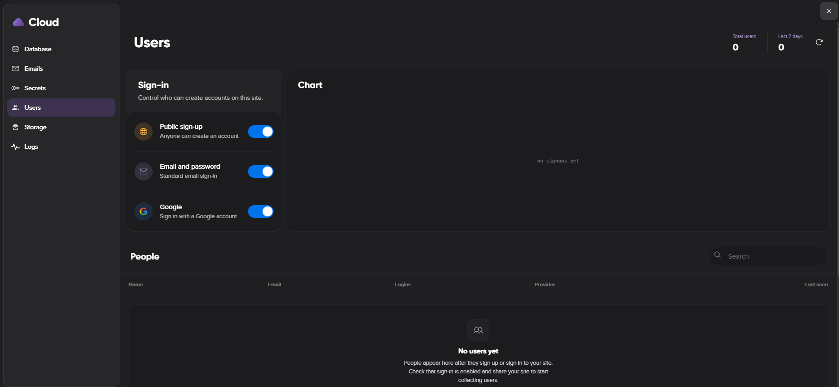Viewport: 839px width, 387px height.
Task: Disable Email and password sign-in
Action: (x=261, y=171)
